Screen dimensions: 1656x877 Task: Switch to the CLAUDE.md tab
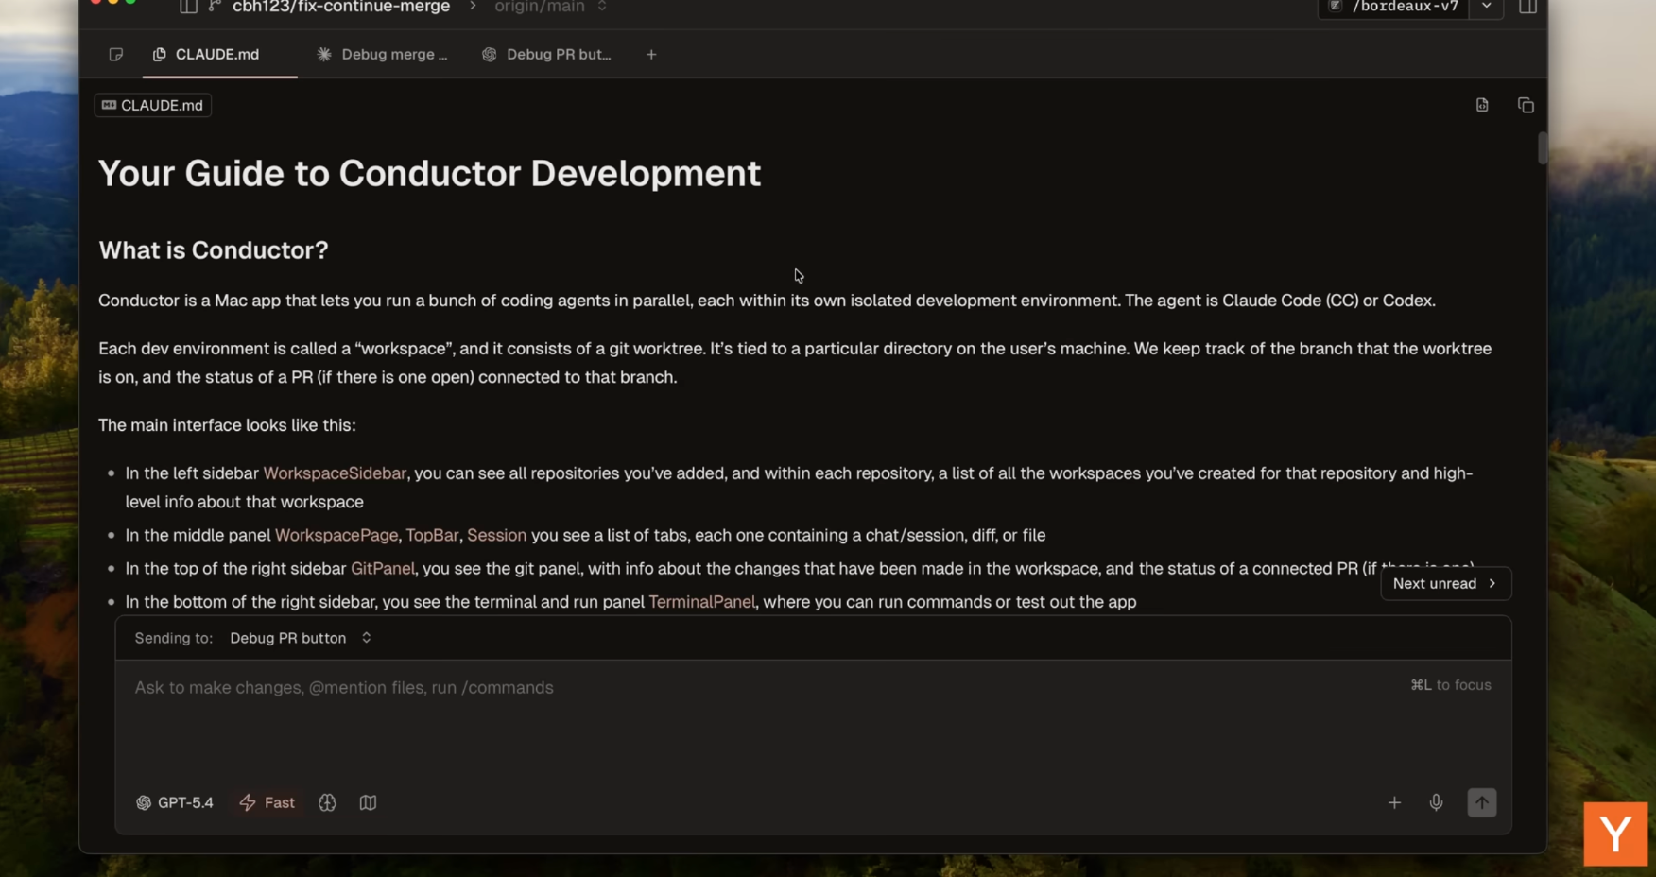(219, 55)
